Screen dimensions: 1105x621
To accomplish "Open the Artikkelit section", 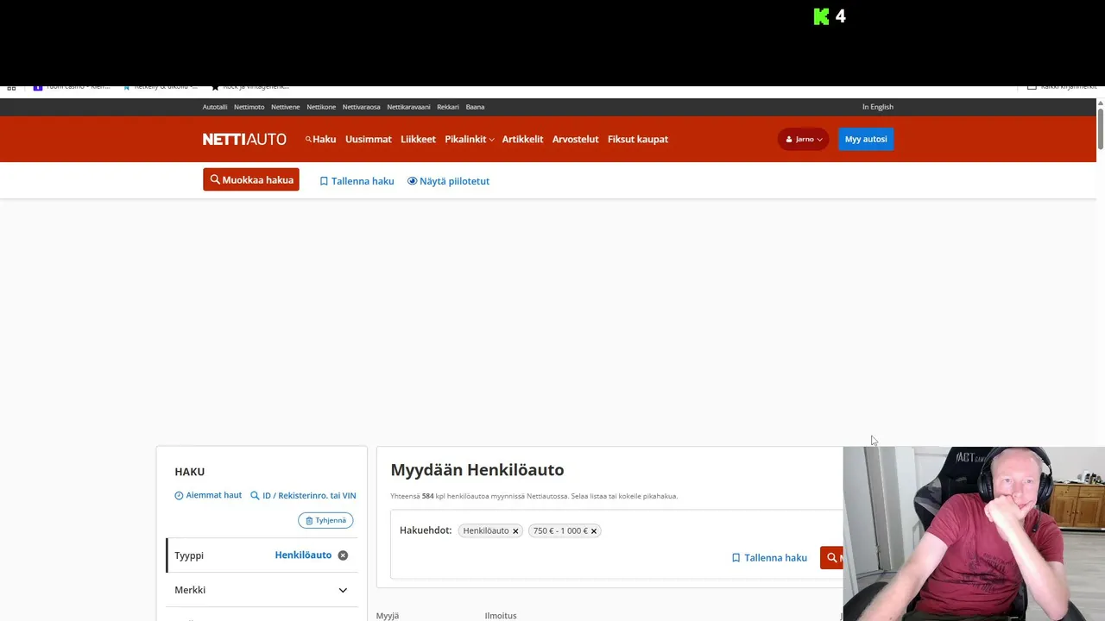I will 522,139.
